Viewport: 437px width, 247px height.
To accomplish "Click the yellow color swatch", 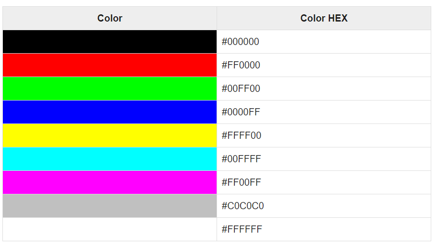I will (x=110, y=135).
